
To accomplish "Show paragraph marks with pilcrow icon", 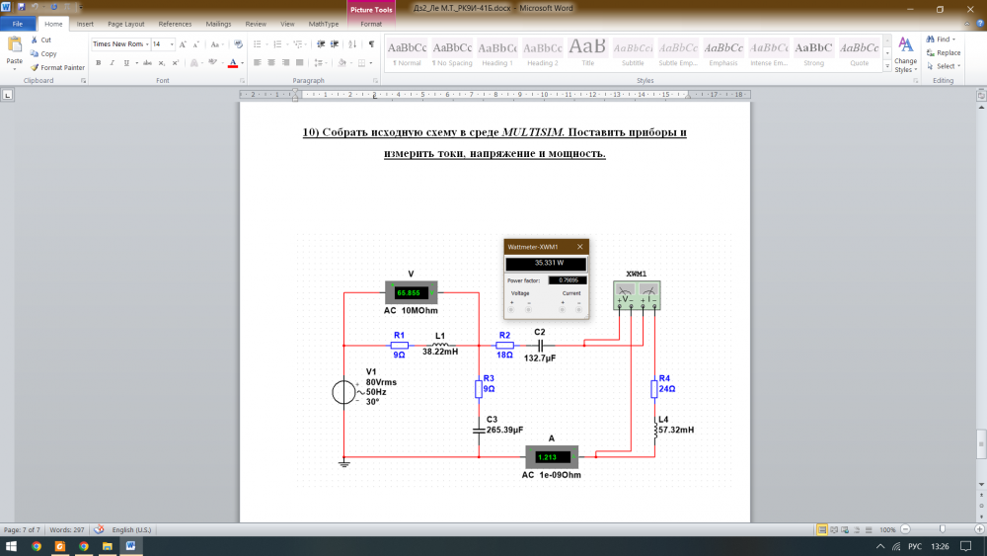I will pos(371,44).
